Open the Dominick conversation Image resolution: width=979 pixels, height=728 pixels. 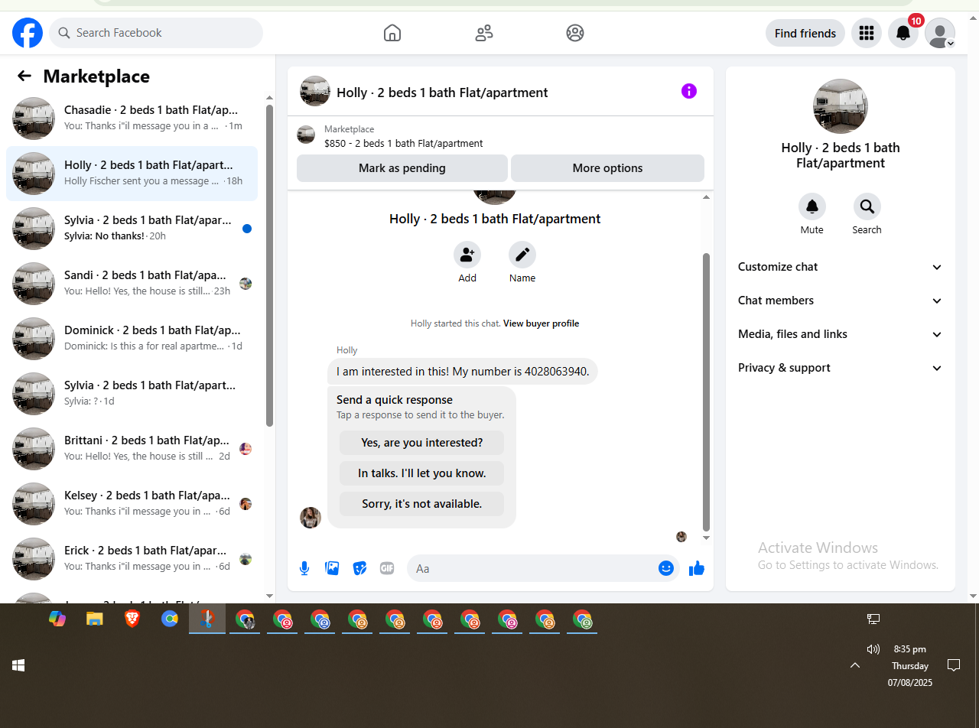click(x=132, y=339)
